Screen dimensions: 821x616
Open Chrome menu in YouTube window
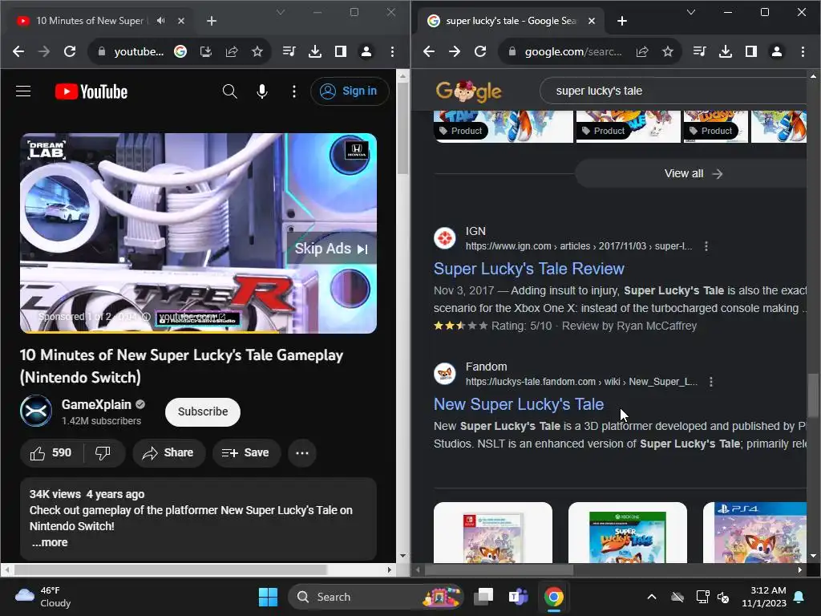click(x=392, y=51)
